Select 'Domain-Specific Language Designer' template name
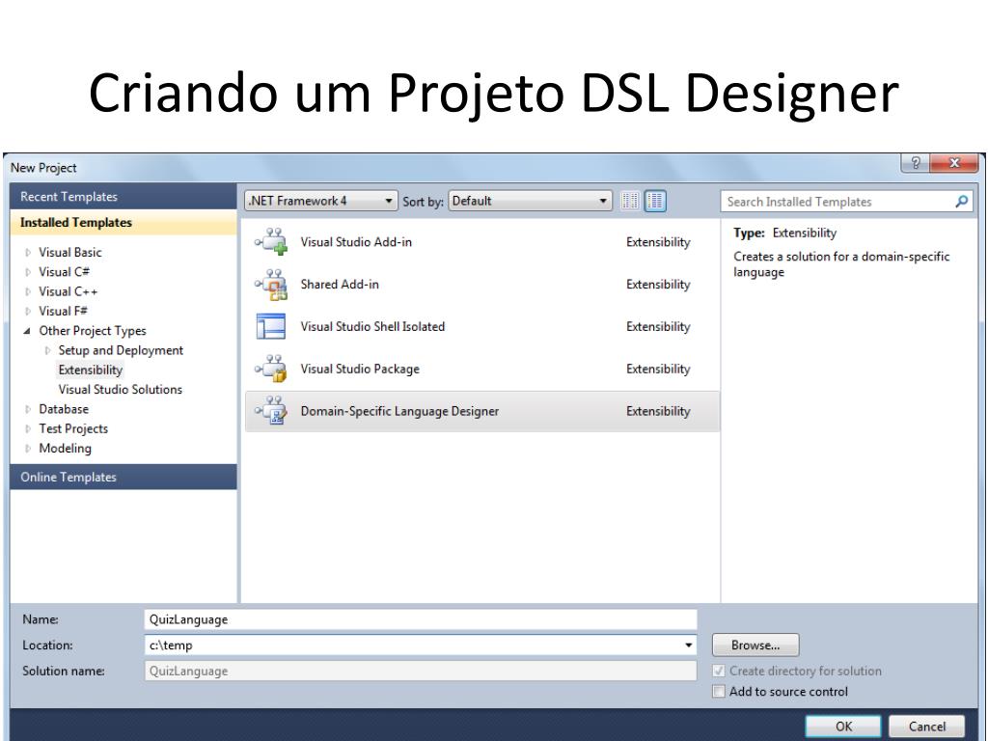The image size is (988, 741). (x=399, y=411)
